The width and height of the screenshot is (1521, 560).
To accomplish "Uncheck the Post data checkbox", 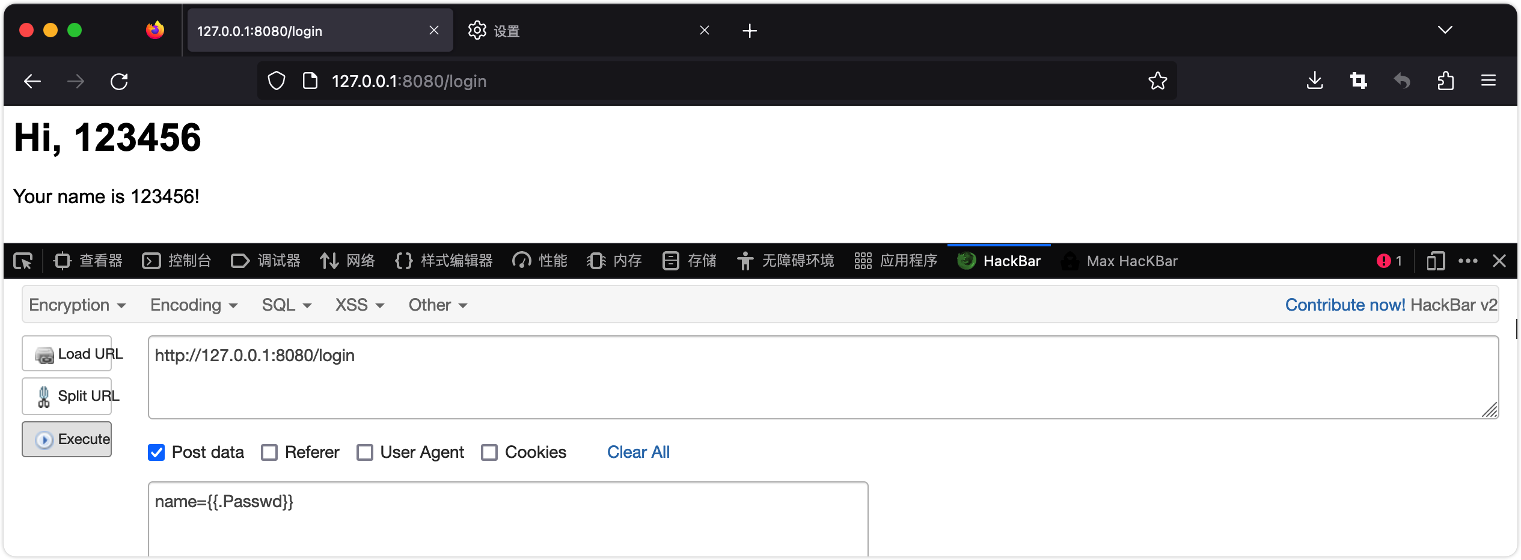I will tap(156, 452).
